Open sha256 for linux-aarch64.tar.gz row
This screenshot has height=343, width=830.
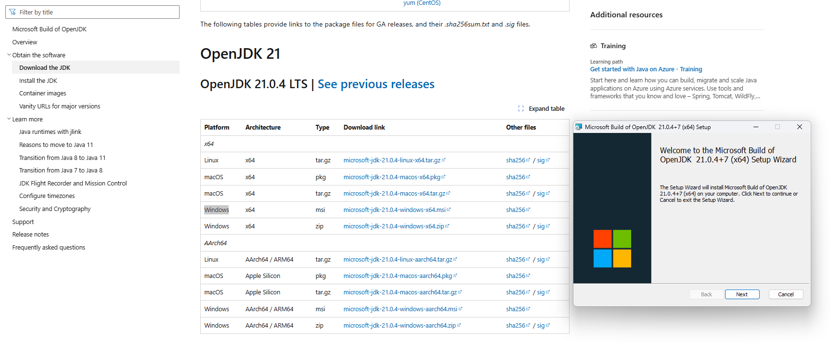point(518,260)
